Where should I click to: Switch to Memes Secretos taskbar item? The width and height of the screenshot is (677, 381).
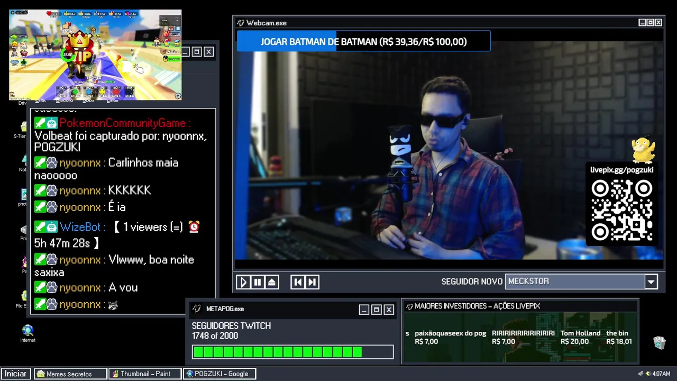pyautogui.click(x=70, y=374)
